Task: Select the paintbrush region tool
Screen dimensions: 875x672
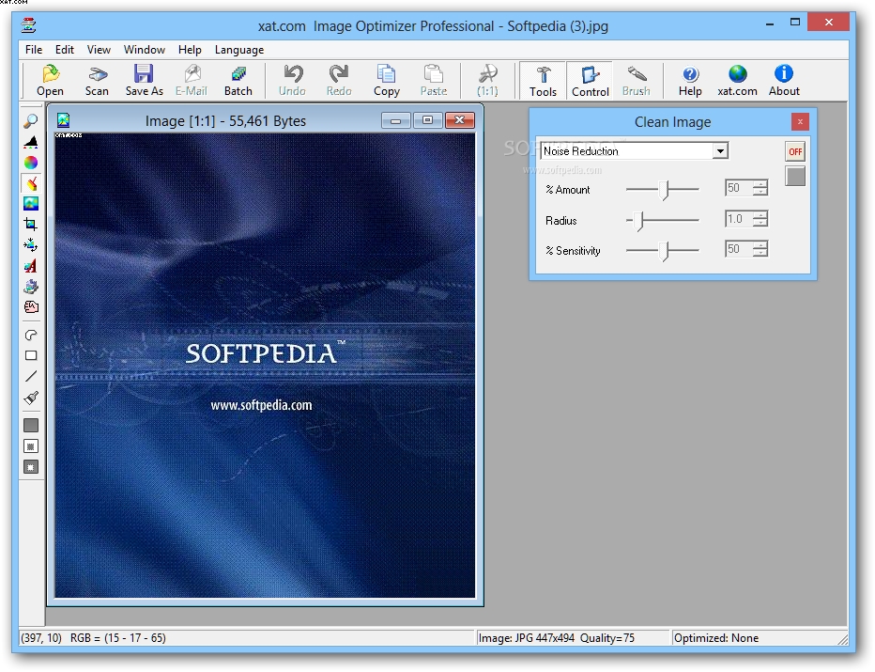Action: pos(31,398)
